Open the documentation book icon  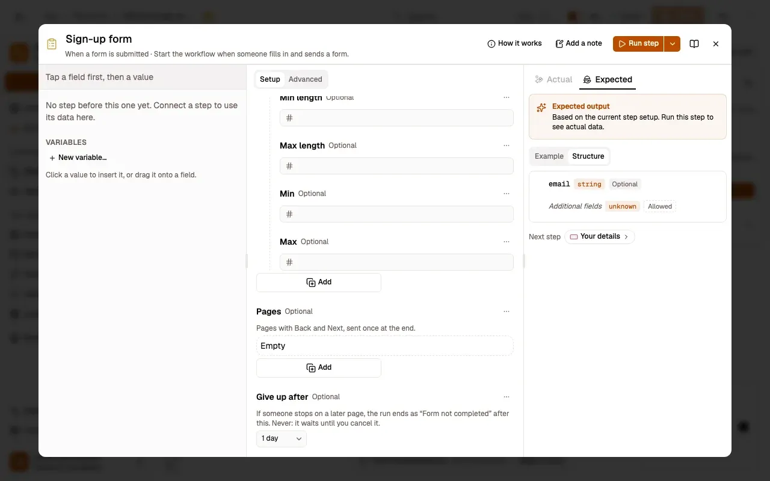click(694, 44)
